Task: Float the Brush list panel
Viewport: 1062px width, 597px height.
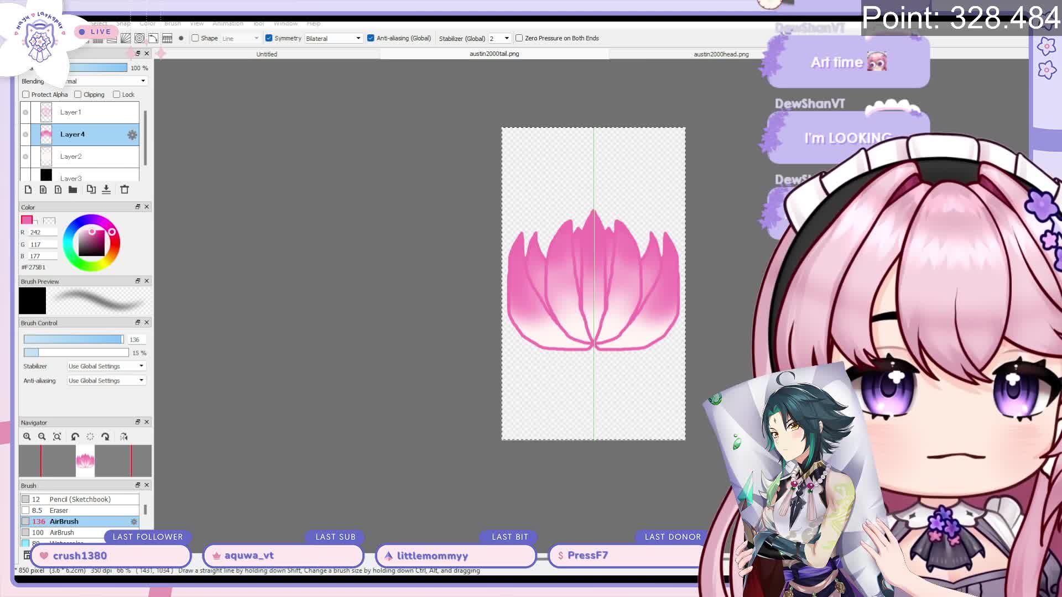Action: coord(138,485)
